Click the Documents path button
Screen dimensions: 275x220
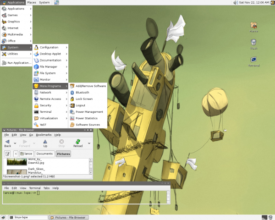pos(44,154)
